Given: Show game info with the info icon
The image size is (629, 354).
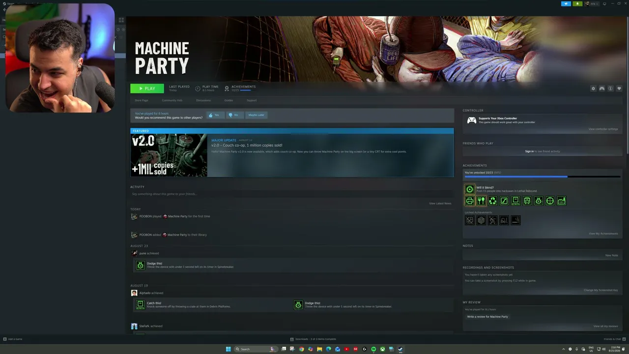Looking at the screenshot, I should [x=610, y=88].
